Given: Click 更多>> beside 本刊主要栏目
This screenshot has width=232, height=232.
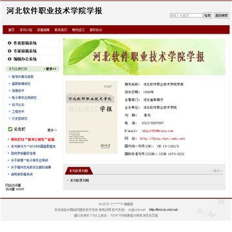Looking at the screenshot, I should coord(51,69).
